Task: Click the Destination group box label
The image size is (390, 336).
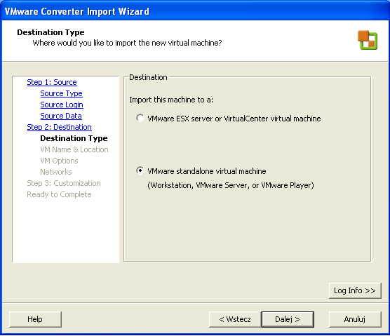Action: click(x=148, y=77)
